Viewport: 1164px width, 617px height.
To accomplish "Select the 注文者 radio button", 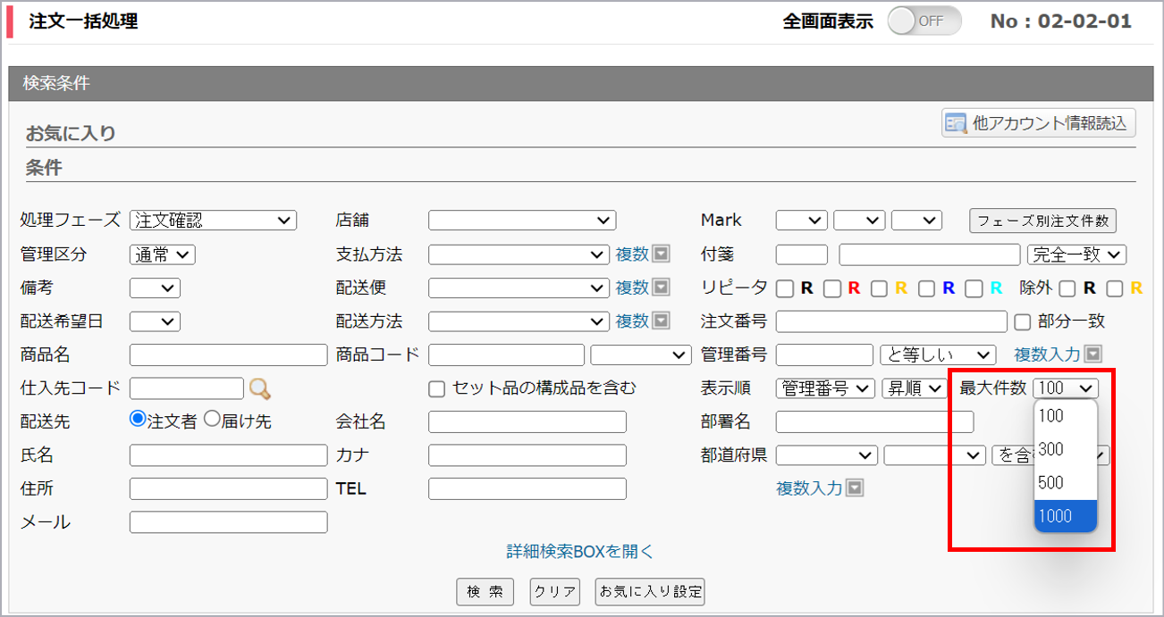I will (138, 419).
